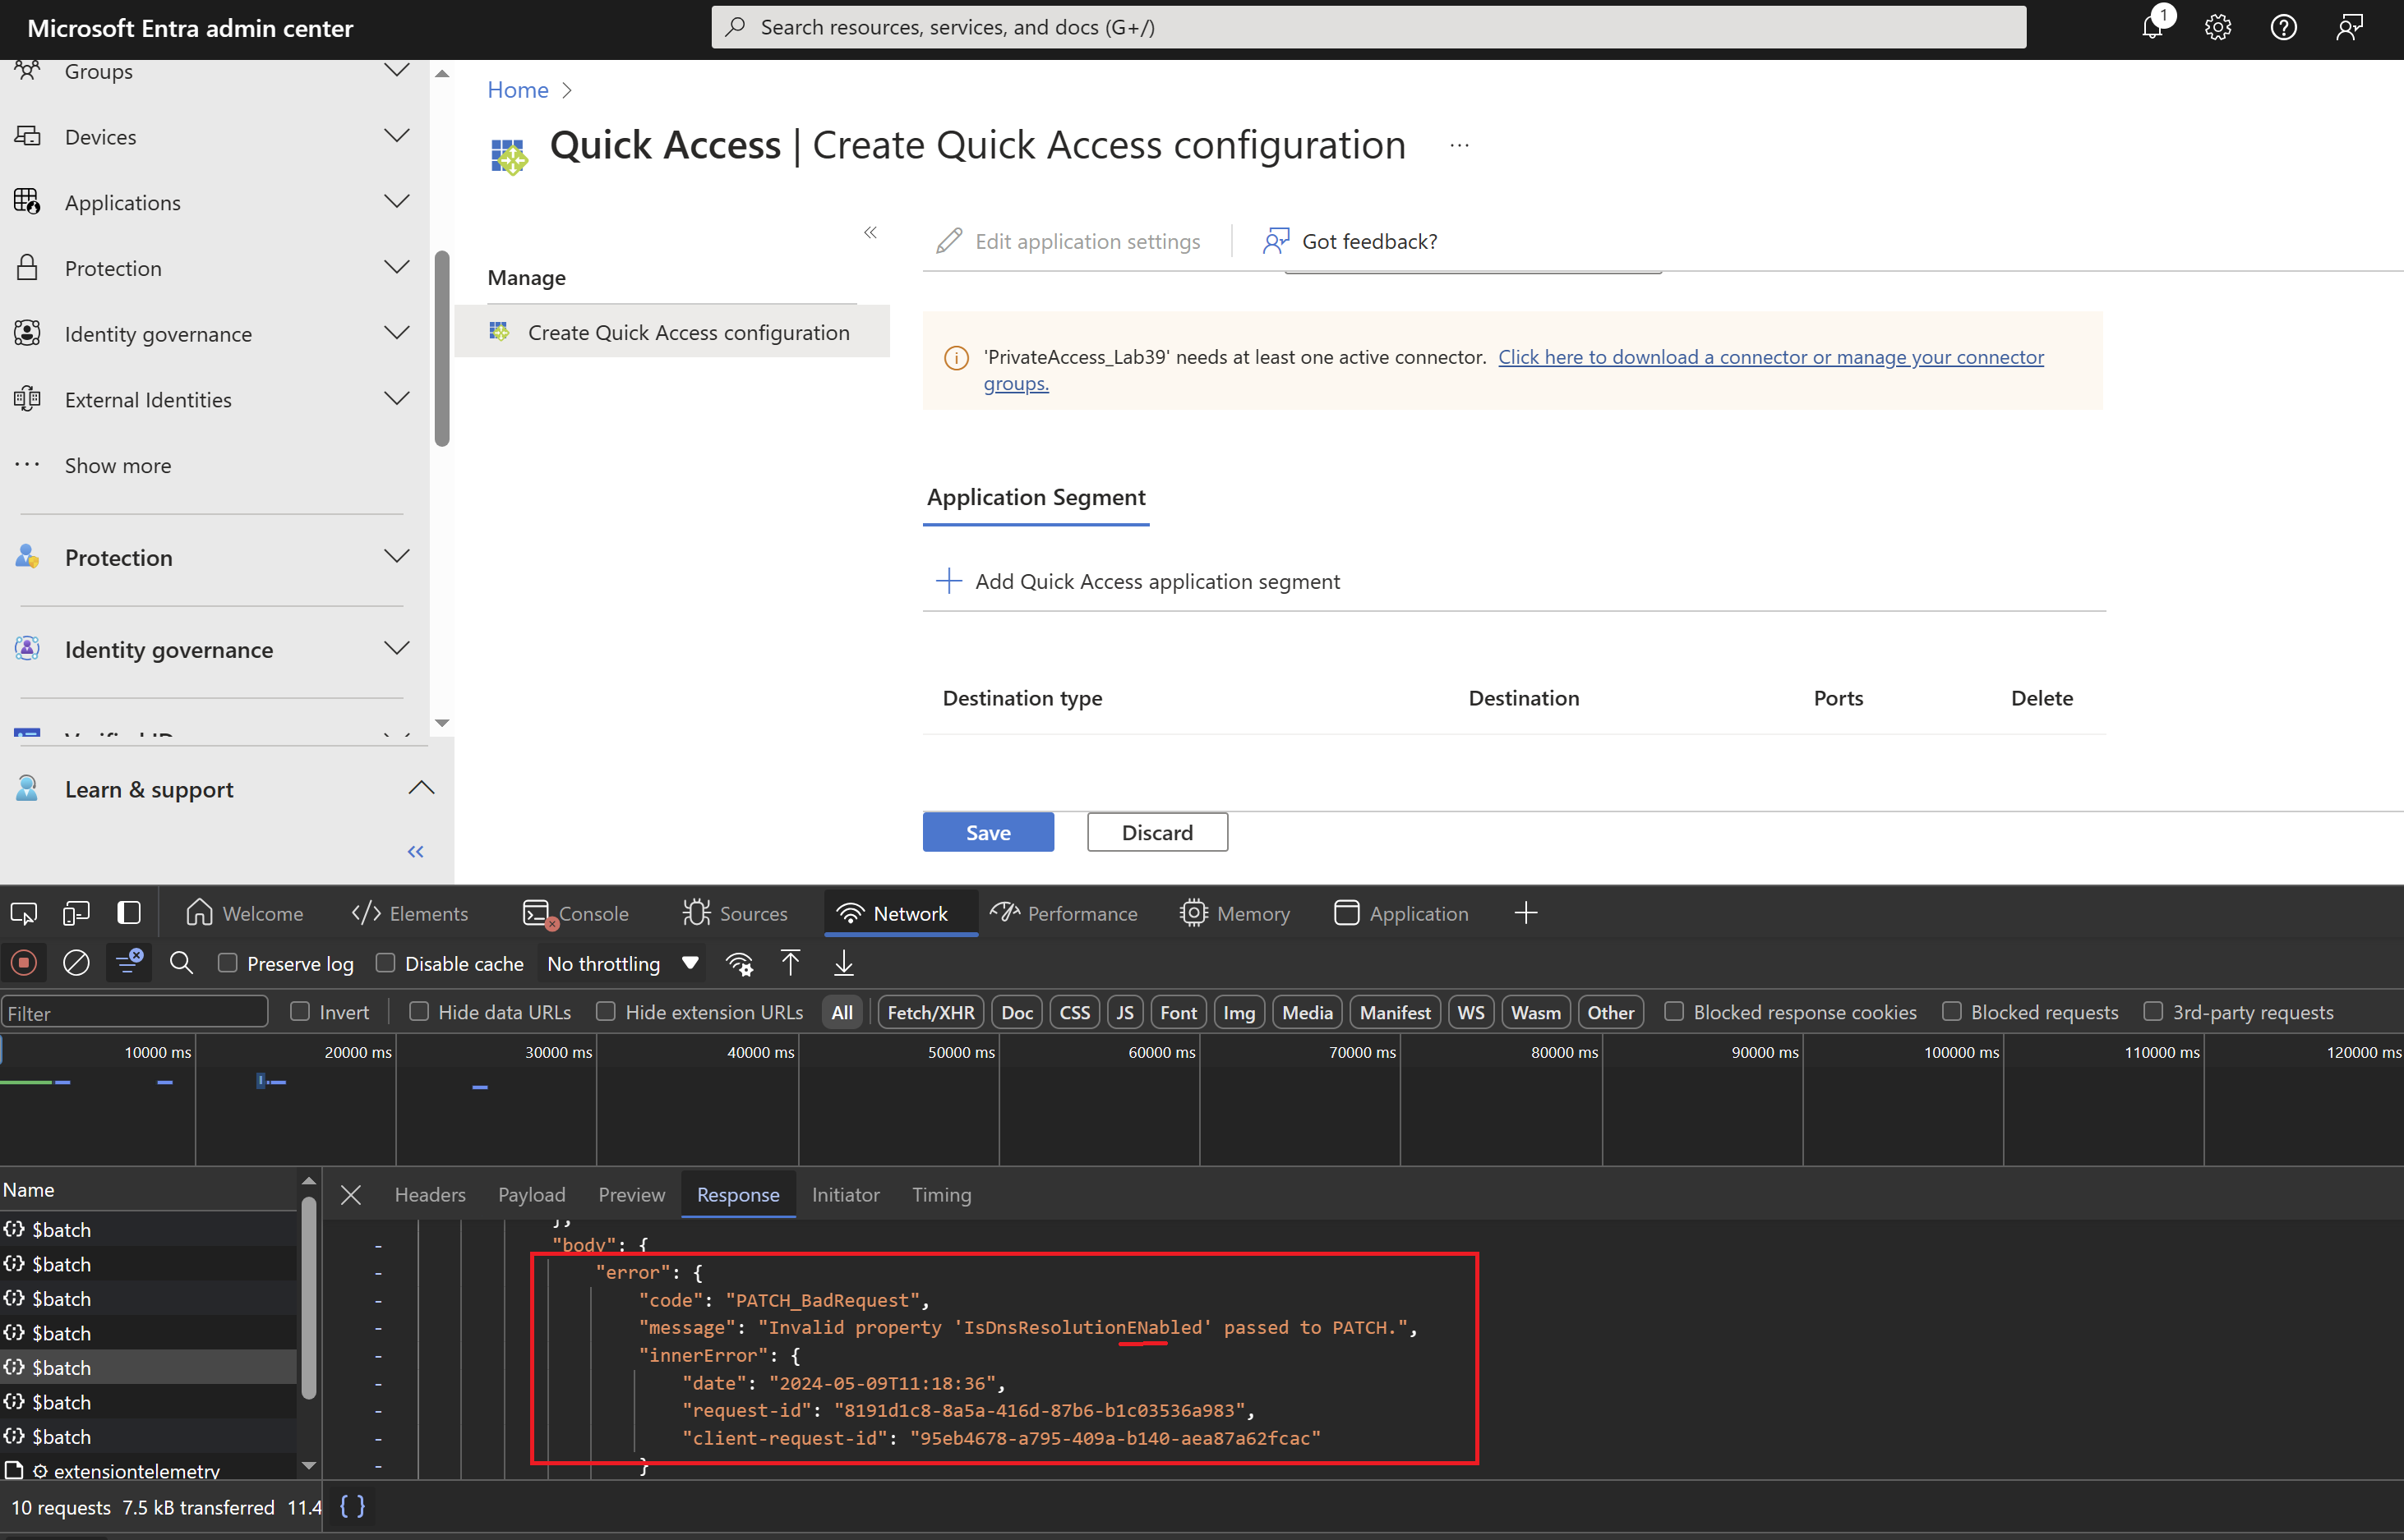Close the request details pane
Viewport: 2404px width, 1540px height.
point(351,1195)
